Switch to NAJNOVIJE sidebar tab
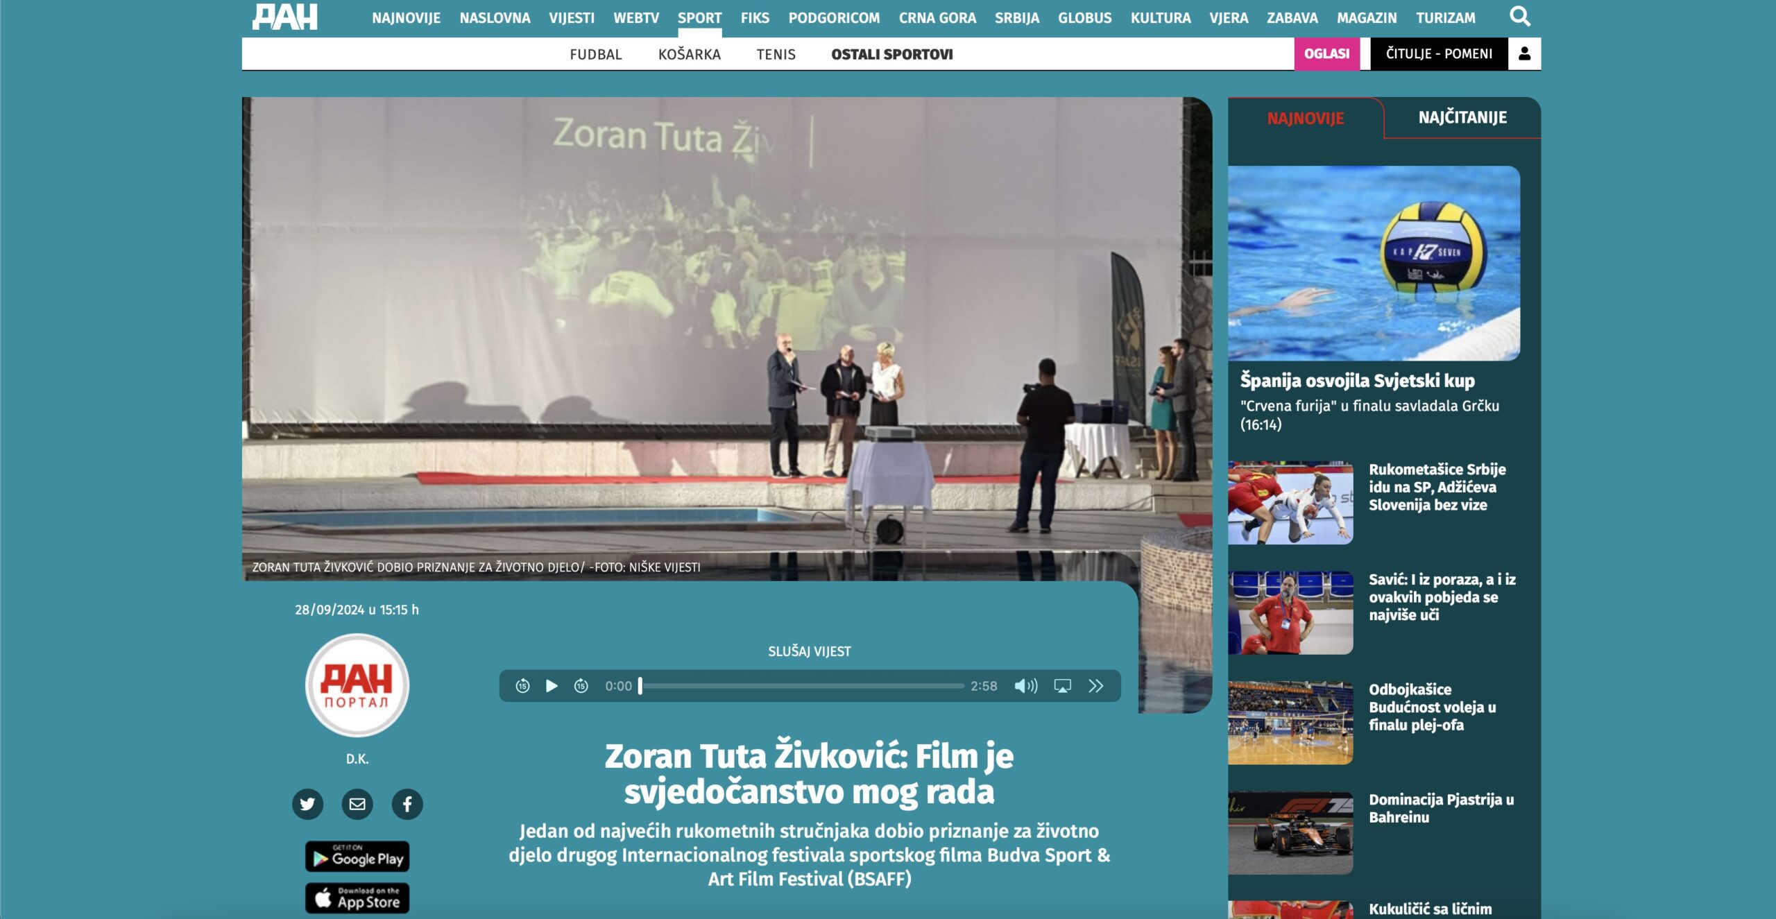The height and width of the screenshot is (919, 1776). click(x=1306, y=118)
